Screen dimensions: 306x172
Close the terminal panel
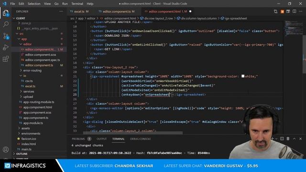point(301,139)
